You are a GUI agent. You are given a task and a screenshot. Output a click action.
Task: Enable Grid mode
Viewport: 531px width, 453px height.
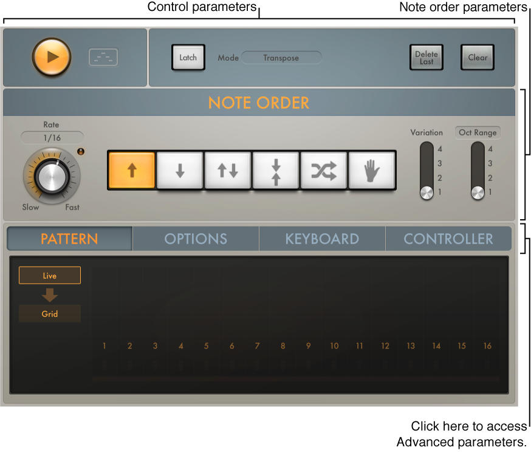pos(49,314)
